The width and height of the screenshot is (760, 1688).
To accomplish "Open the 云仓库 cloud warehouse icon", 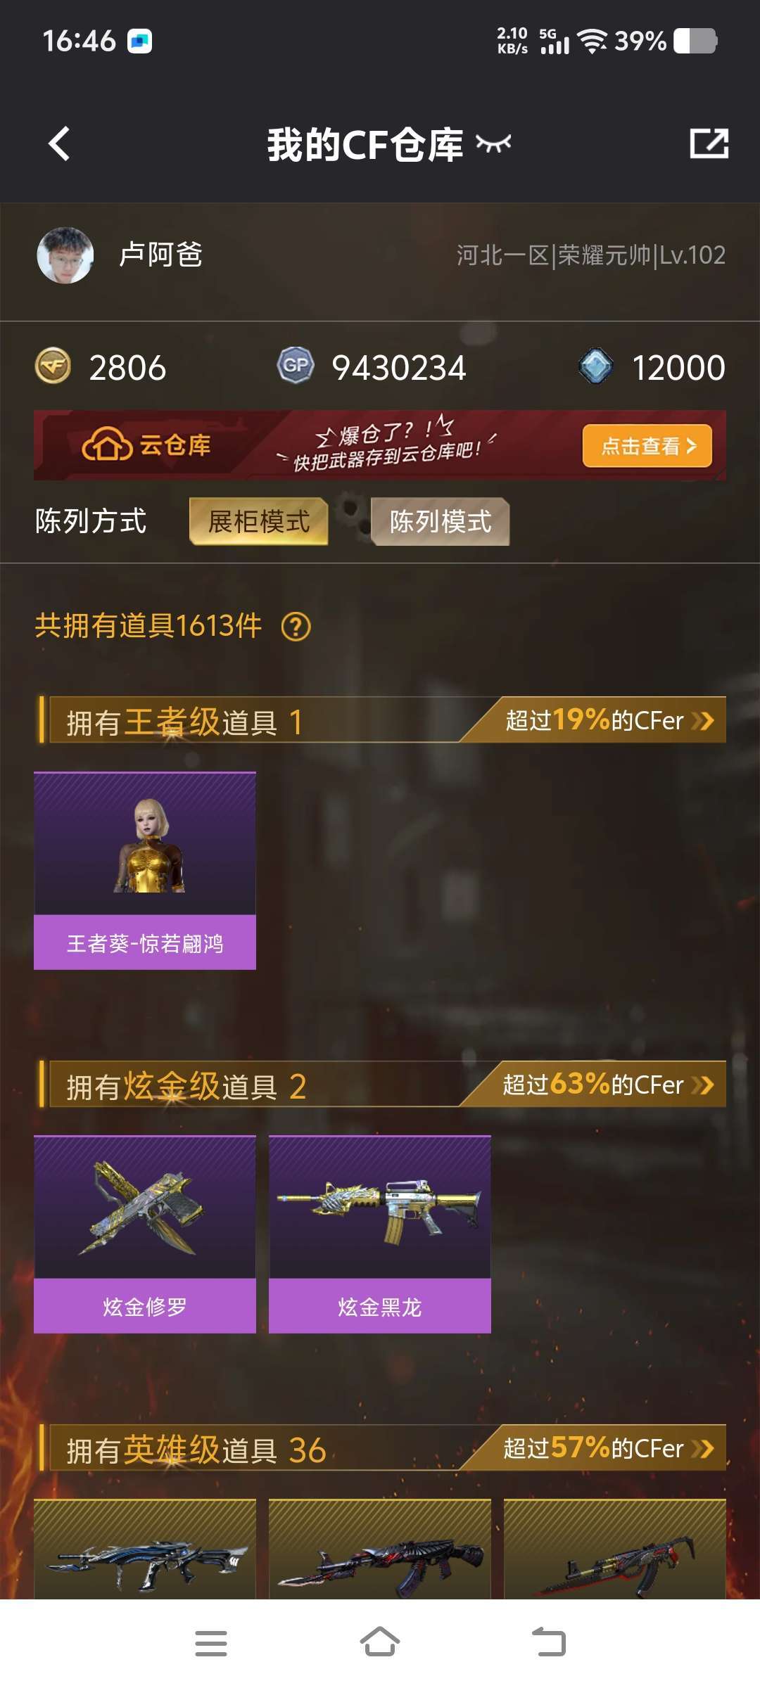I will (x=107, y=445).
